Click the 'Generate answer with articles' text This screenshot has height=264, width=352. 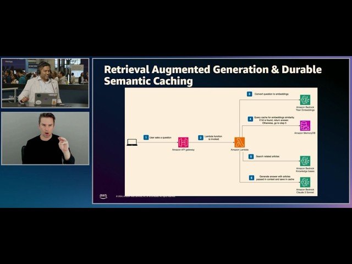pyautogui.click(x=275, y=177)
